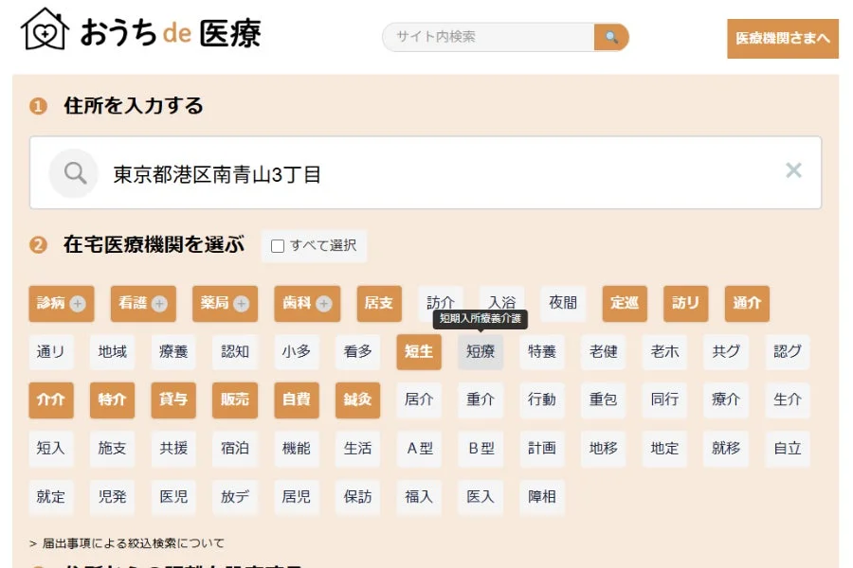
Task: Select the A型 tag
Action: click(x=419, y=449)
